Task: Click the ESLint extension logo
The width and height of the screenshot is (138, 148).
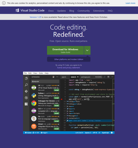Action: [x=34, y=126]
